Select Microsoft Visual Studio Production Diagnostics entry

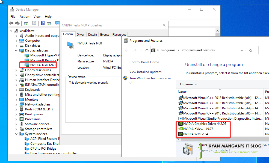[223, 119]
